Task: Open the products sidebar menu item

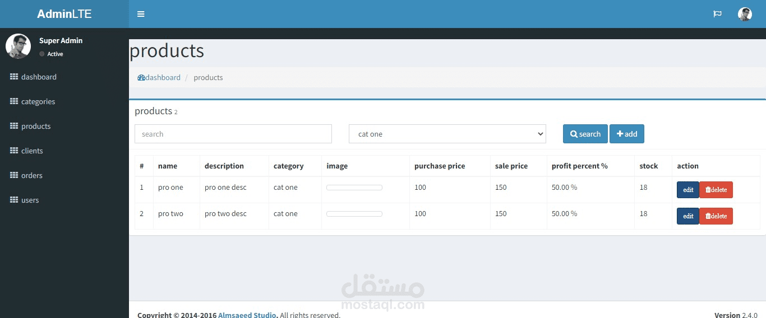Action: click(64, 126)
